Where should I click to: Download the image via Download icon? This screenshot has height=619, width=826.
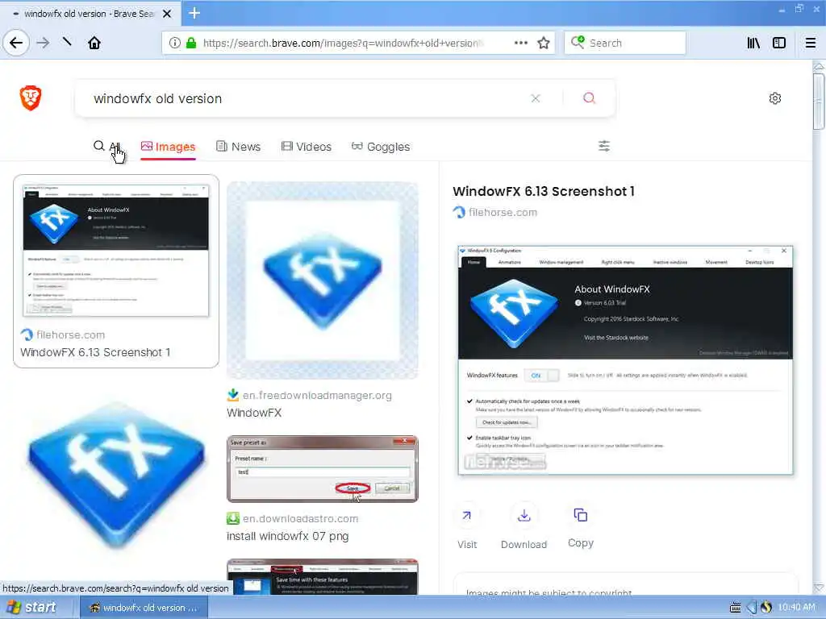coord(524,516)
